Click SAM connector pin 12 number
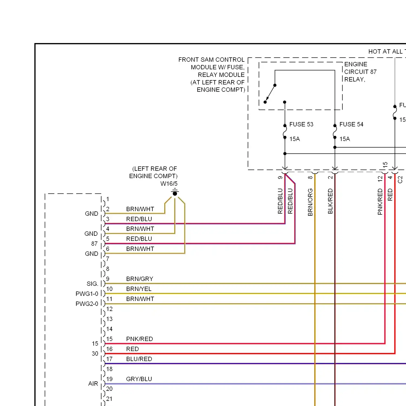The width and height of the screenshot is (406, 406). [x=380, y=179]
